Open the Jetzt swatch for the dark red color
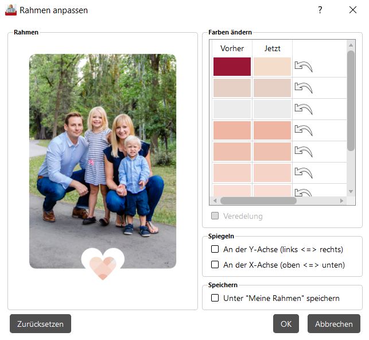Screen dimensions: 369x340 click(x=272, y=67)
